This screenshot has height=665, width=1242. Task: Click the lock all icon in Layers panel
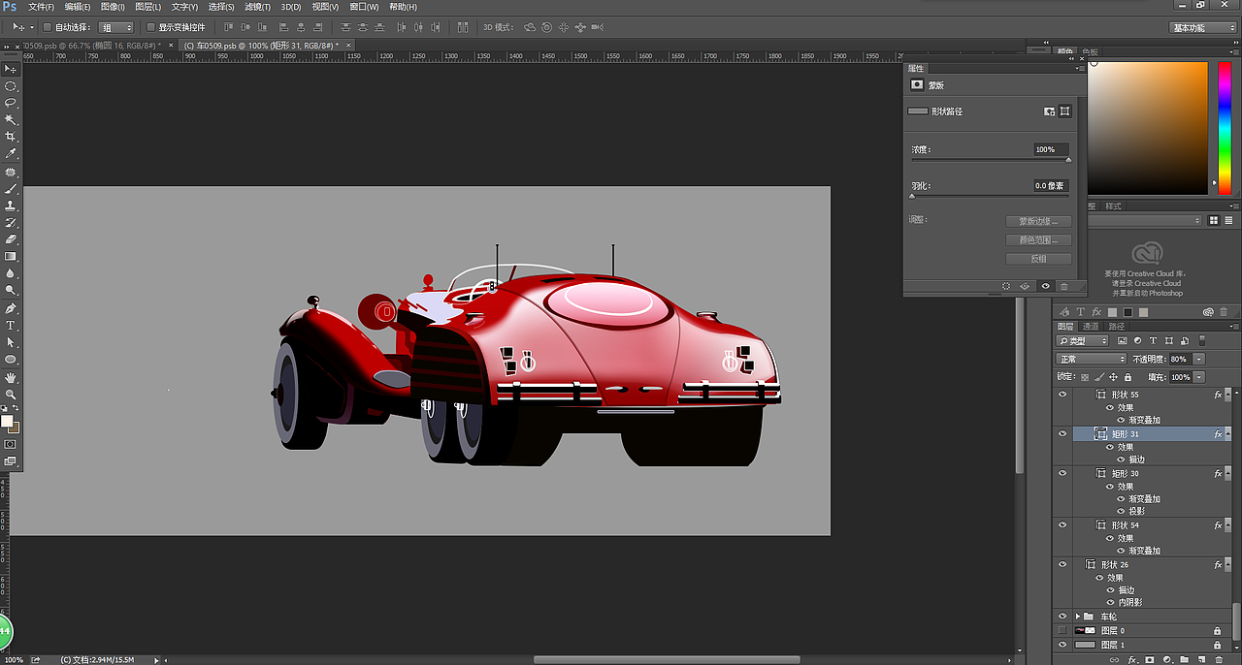point(1128,377)
